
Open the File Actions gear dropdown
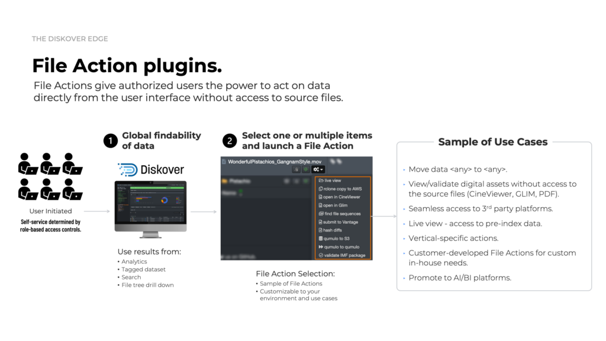tap(318, 169)
